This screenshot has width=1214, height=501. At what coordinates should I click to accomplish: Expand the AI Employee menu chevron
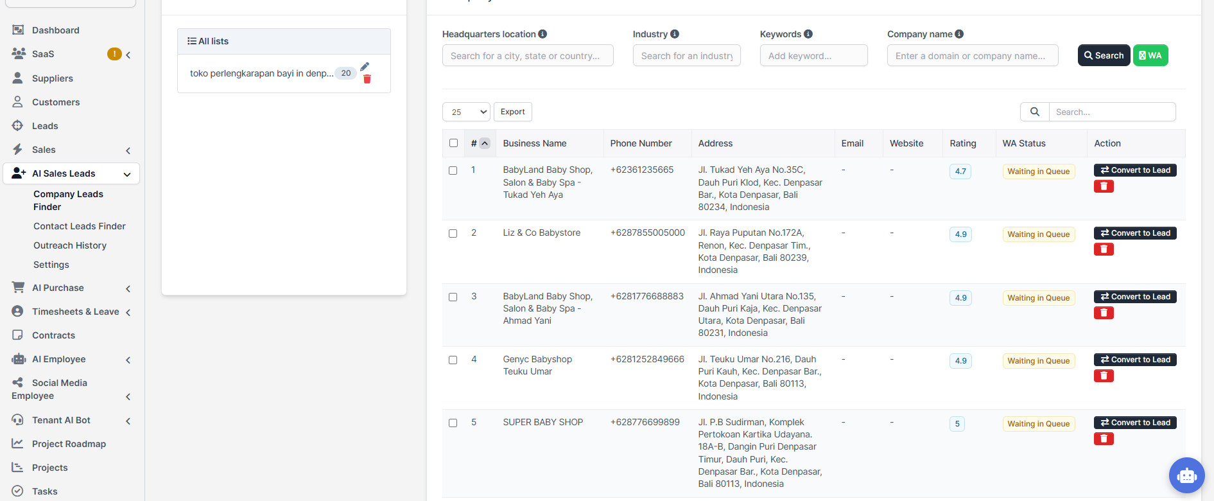(x=128, y=360)
